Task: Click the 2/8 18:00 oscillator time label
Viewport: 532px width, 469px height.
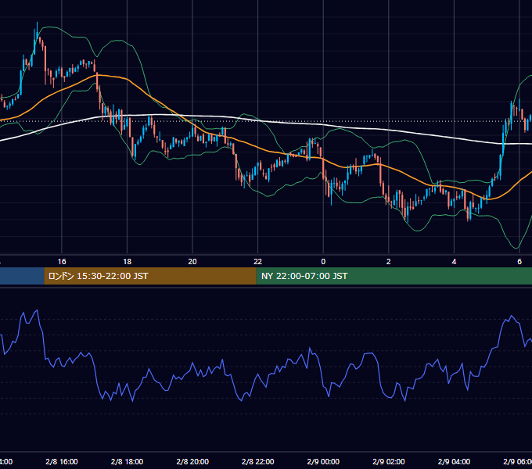Action: (128, 461)
